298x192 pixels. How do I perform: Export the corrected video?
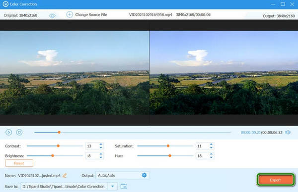[275, 180]
